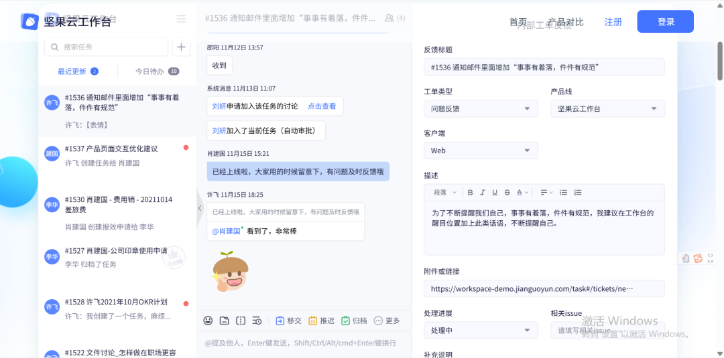Open the text color picker in the editor
The width and height of the screenshot is (724, 358).
pos(522,192)
